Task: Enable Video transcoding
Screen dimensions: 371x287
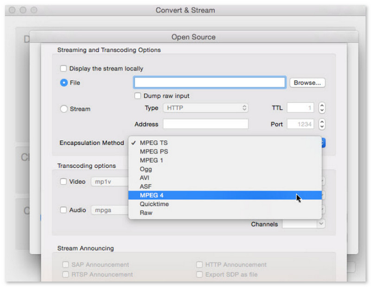Action: pos(63,182)
